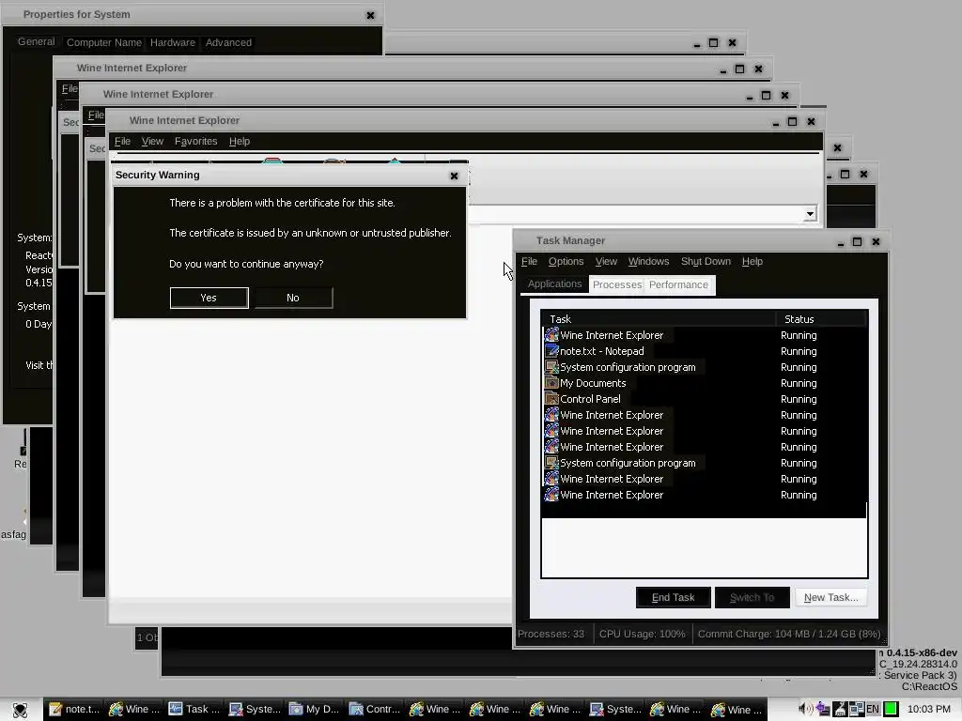Click the 'Security Warning' dialog title

click(157, 176)
